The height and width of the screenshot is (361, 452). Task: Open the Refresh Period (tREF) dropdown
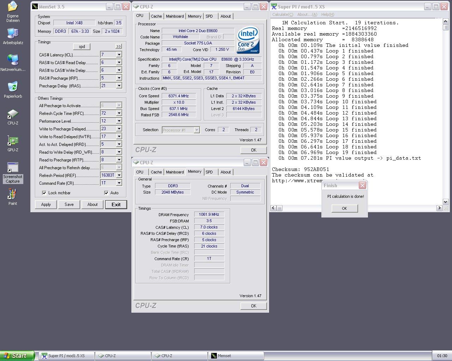(119, 175)
